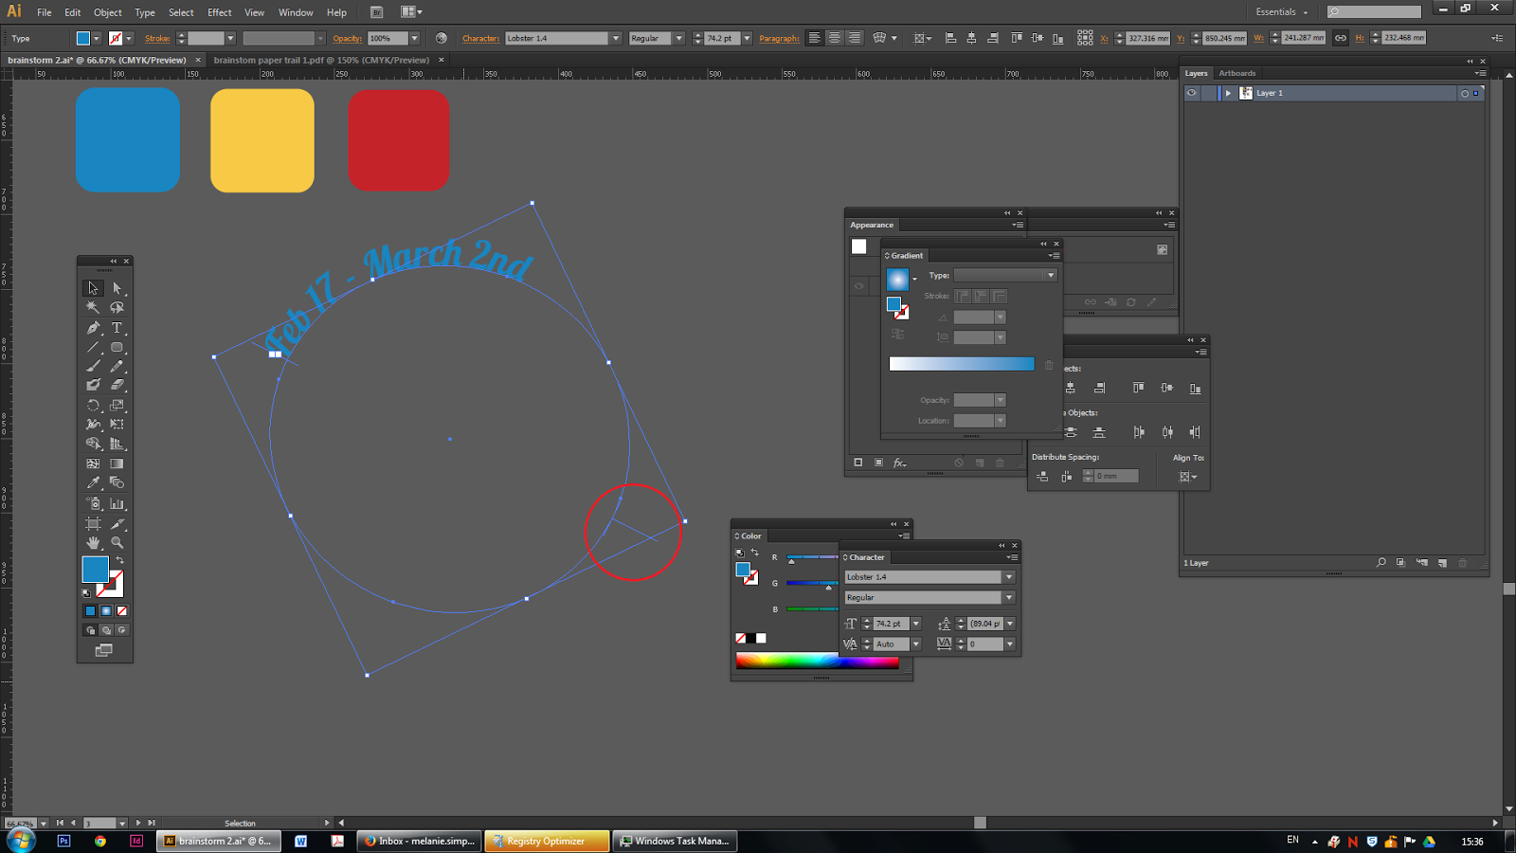Click the Appearance panel fx add-effect icon

pos(899,463)
